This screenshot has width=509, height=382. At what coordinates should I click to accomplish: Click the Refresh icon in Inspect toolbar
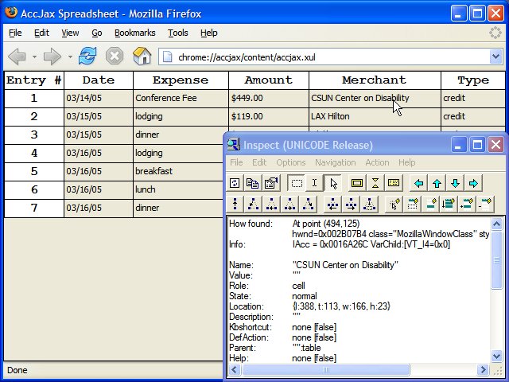click(235, 183)
